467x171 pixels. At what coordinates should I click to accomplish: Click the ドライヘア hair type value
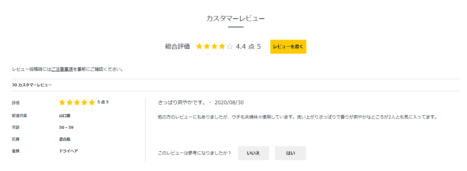(68, 151)
